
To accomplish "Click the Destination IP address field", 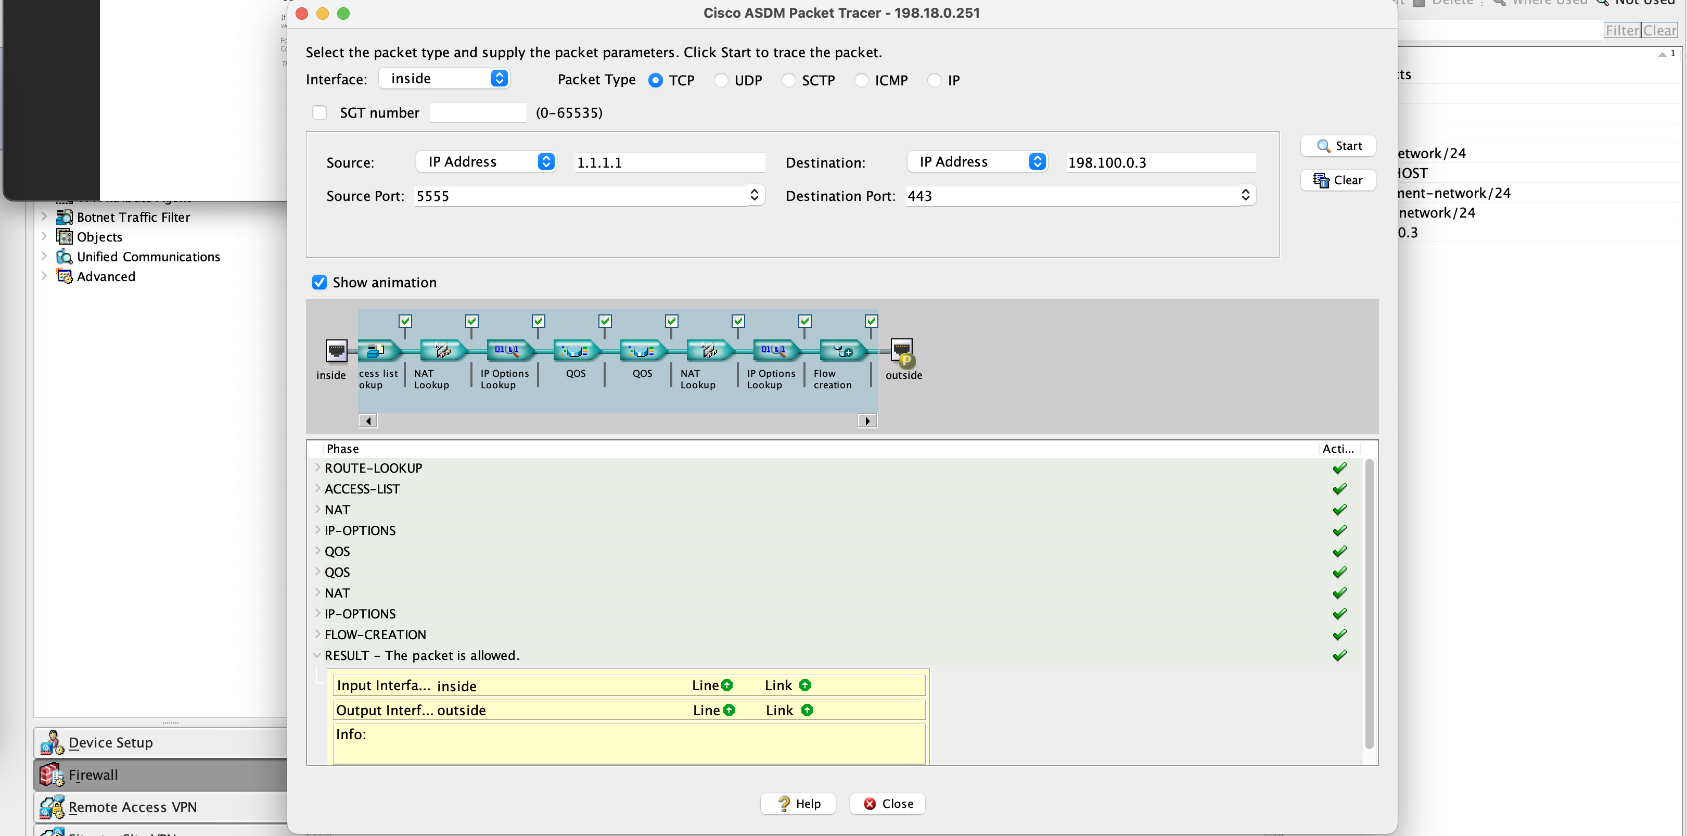I will (x=1159, y=162).
